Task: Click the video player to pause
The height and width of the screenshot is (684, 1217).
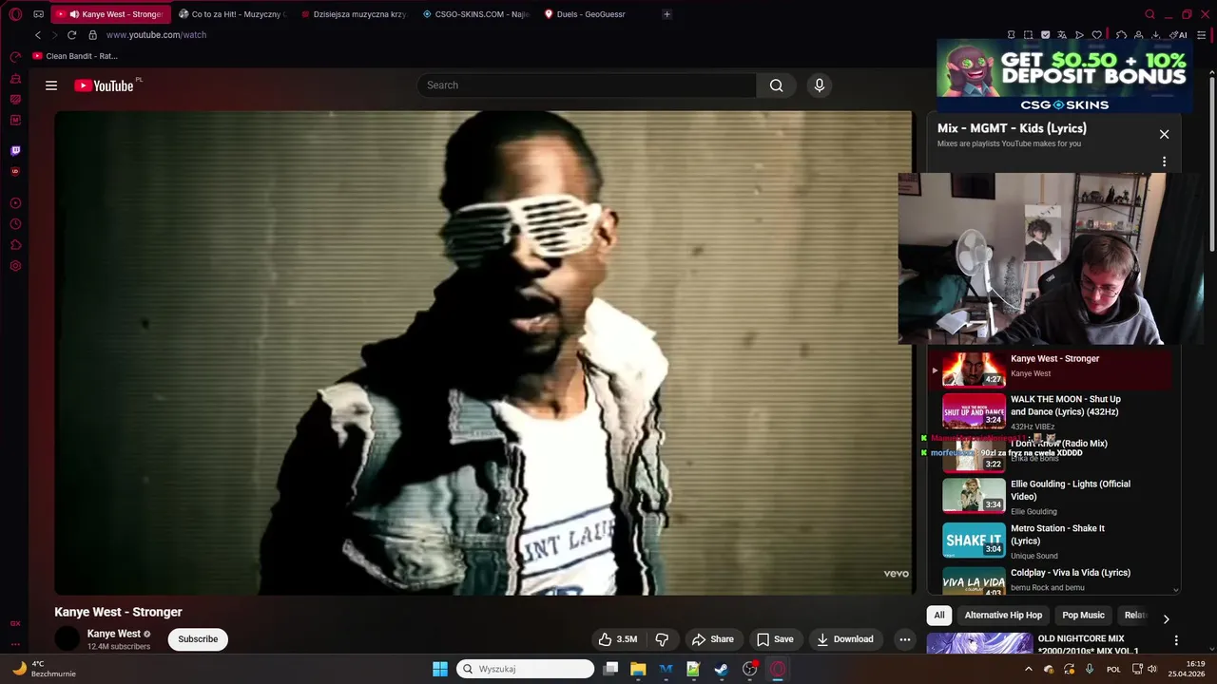Action: 483,351
